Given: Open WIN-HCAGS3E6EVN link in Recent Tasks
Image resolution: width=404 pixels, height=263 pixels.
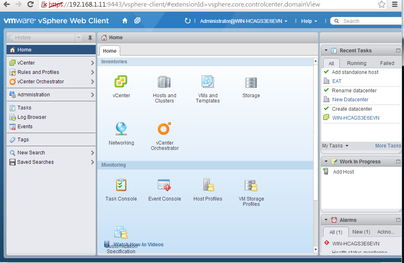Looking at the screenshot, I should 356,118.
